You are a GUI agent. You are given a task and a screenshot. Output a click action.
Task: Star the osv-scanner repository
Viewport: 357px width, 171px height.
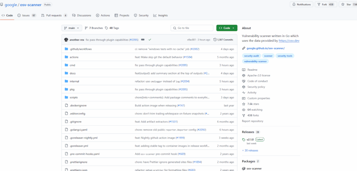pyautogui.click(x=346, y=5)
